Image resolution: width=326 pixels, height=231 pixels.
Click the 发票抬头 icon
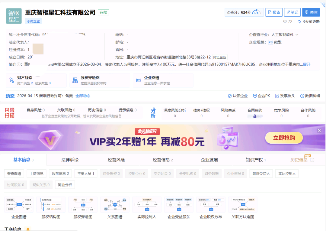coord(277,96)
